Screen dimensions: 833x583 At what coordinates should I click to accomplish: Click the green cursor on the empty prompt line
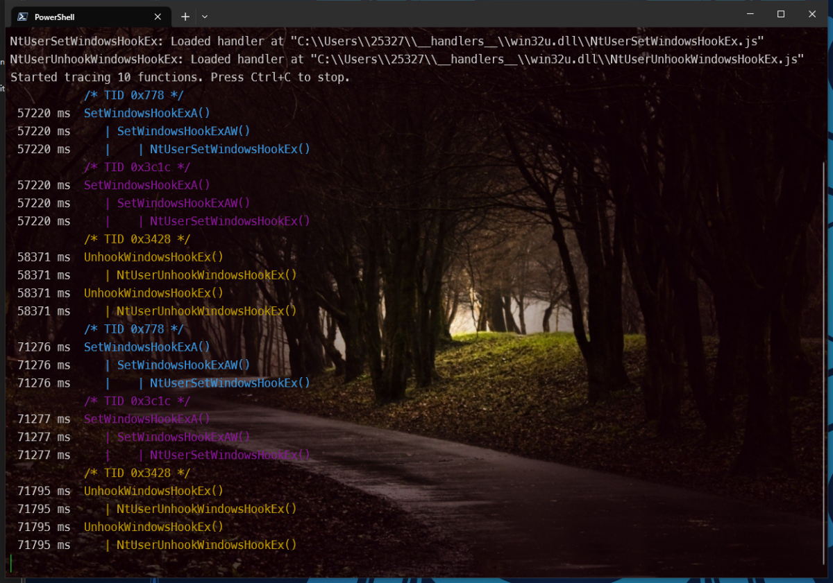coord(11,563)
